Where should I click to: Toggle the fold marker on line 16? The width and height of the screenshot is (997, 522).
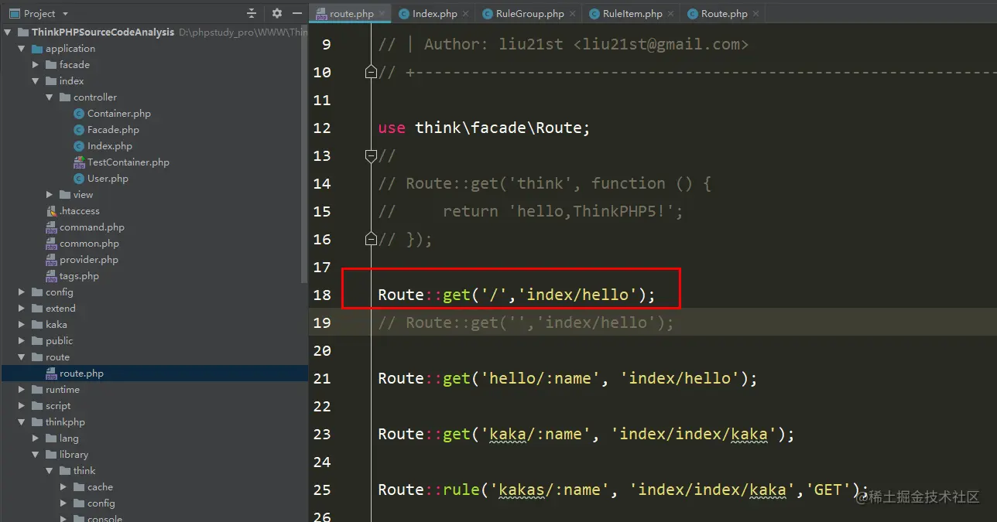[x=371, y=239]
